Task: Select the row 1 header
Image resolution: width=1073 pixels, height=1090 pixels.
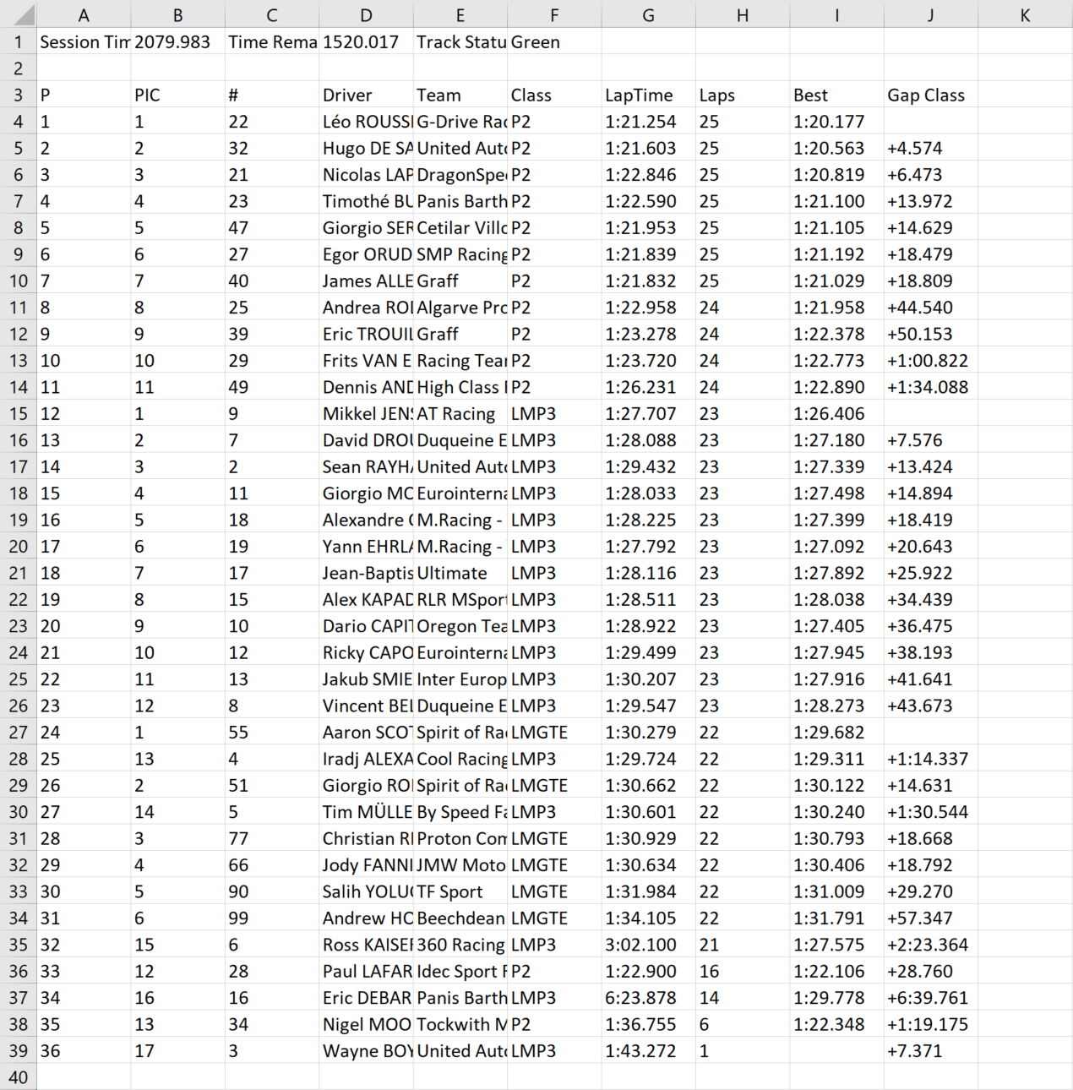Action: (19, 41)
